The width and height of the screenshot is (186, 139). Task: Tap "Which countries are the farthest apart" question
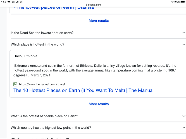[x=40, y=138]
